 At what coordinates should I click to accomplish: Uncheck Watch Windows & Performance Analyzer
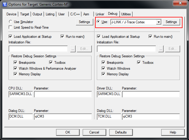[x=15, y=69]
